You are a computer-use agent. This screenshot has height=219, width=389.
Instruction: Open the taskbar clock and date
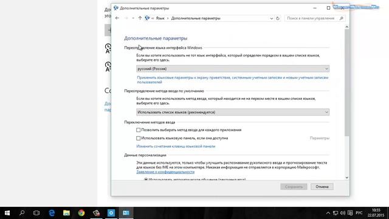[376, 213]
